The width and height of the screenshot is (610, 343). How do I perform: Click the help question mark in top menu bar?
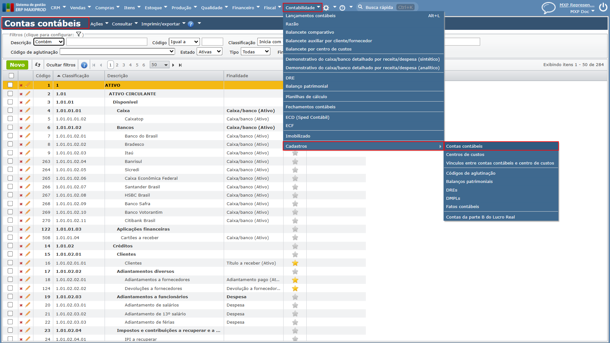coord(342,8)
